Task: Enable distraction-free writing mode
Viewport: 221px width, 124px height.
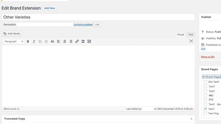Action: (x=191, y=41)
